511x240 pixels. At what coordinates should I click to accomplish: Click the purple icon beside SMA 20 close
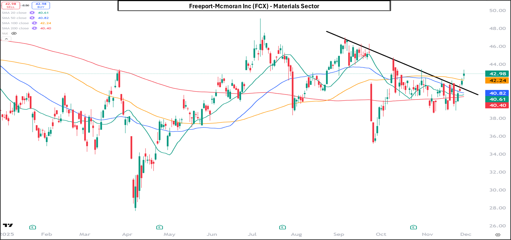point(32,13)
